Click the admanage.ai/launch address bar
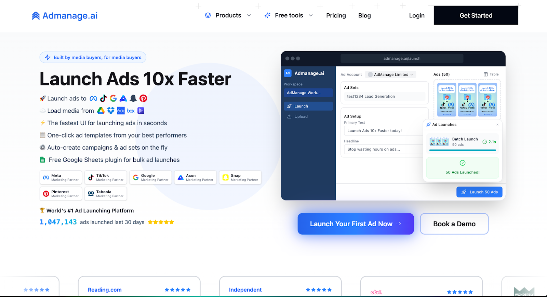547x297 pixels. 402,58
